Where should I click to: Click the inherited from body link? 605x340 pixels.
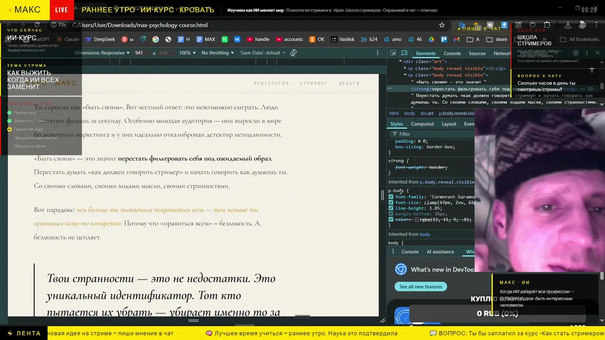[x=425, y=234]
